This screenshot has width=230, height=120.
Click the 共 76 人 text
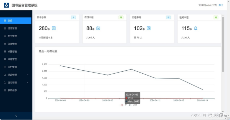pyautogui.click(x=138, y=38)
